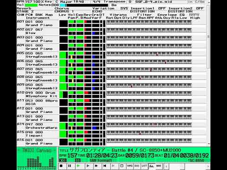This screenshot has height=170, width=227.
Task: Click OFF next to Insertion1
Action: pyautogui.click(x=162, y=8)
